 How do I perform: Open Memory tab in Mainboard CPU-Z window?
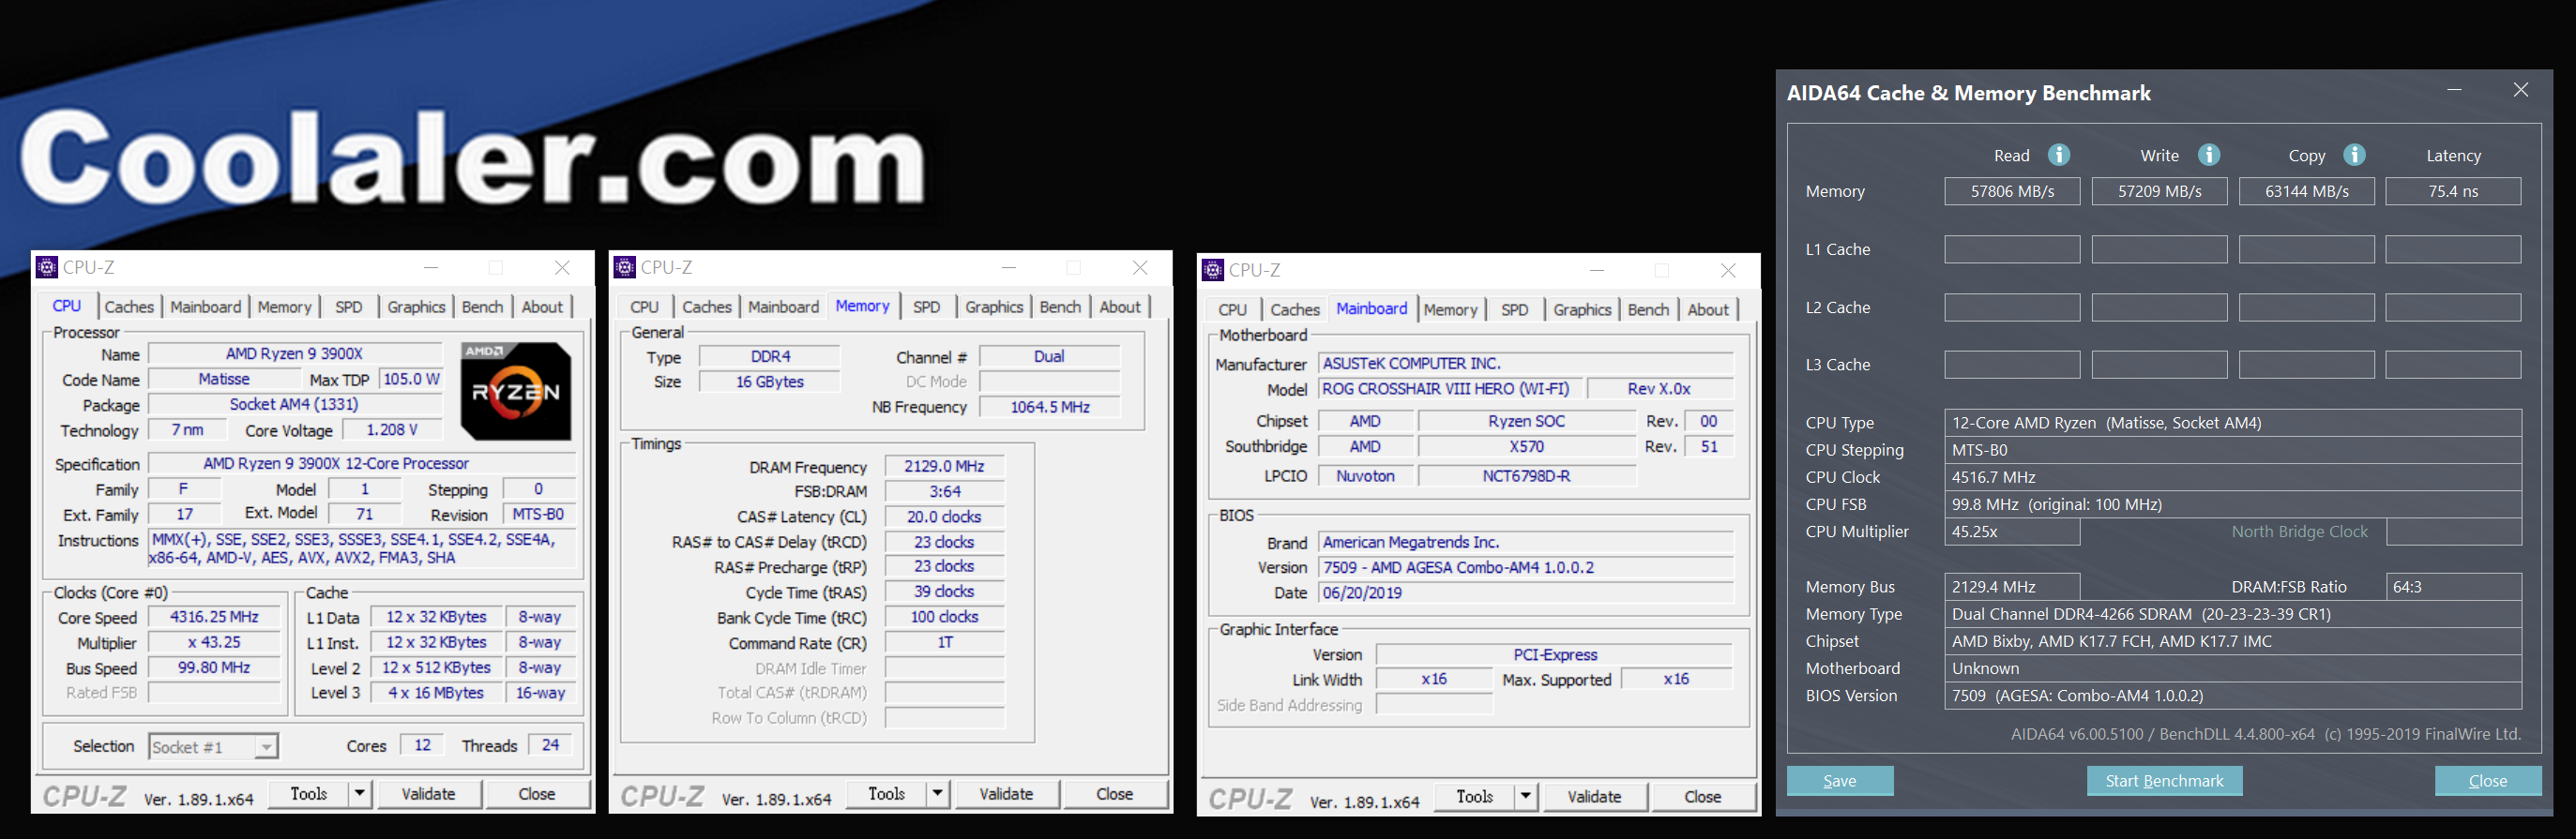click(x=1450, y=310)
